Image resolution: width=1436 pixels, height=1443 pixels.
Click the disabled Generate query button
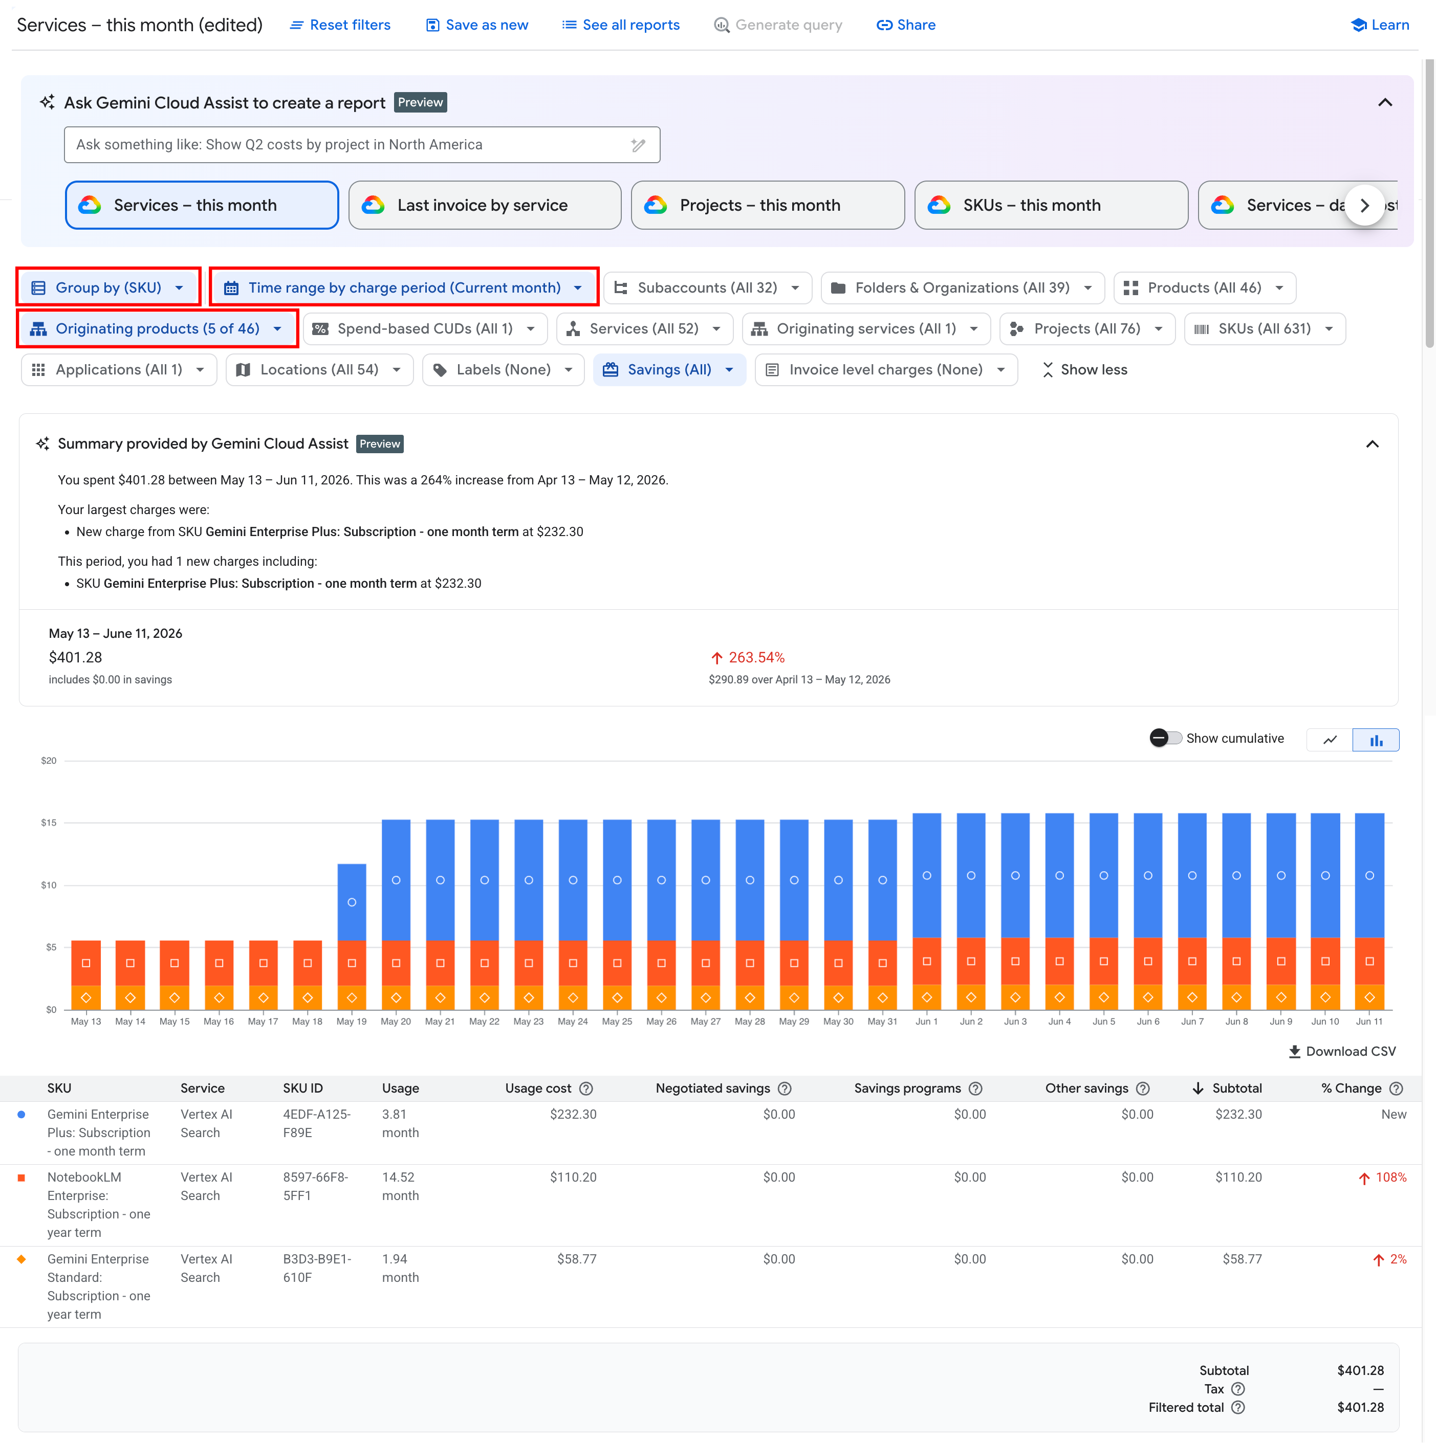click(778, 25)
